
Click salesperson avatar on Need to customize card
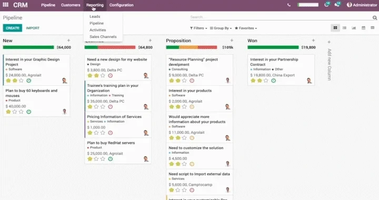point(227,164)
